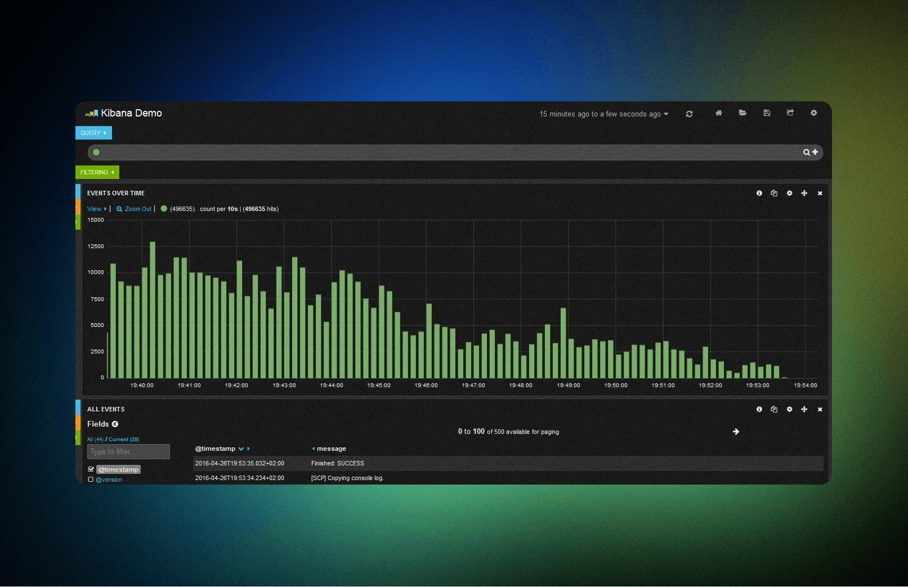Uncheck the @timestamp field checkbox
Image resolution: width=908 pixels, height=587 pixels.
coord(91,469)
